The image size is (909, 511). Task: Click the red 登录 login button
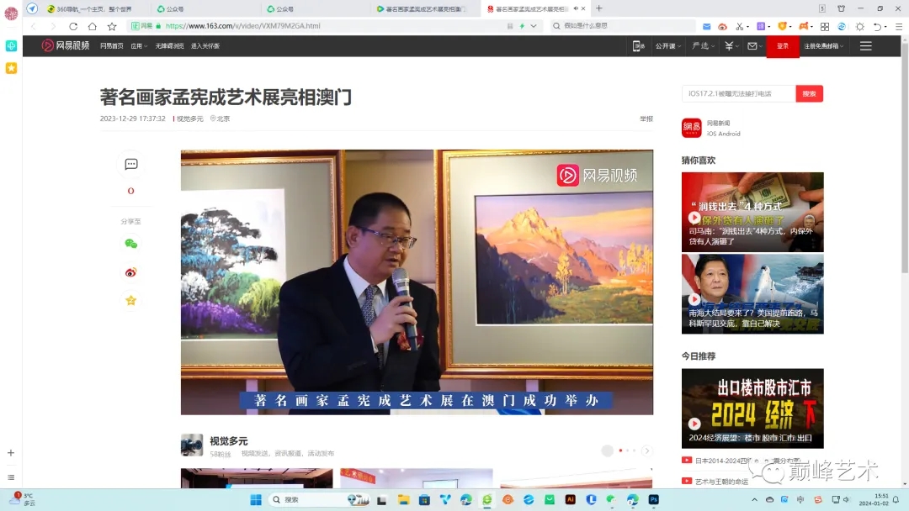(x=781, y=47)
